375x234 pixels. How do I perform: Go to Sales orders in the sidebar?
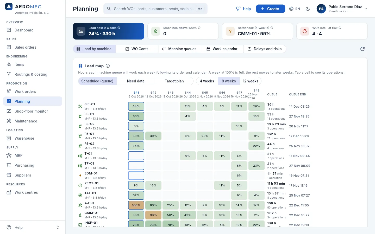[33, 47]
